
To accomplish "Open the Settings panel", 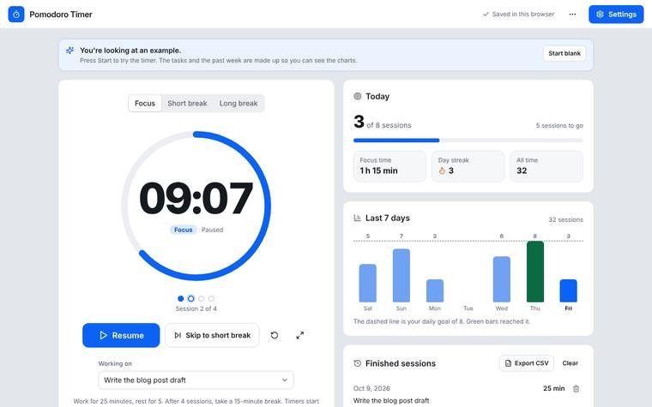I will [x=616, y=14].
